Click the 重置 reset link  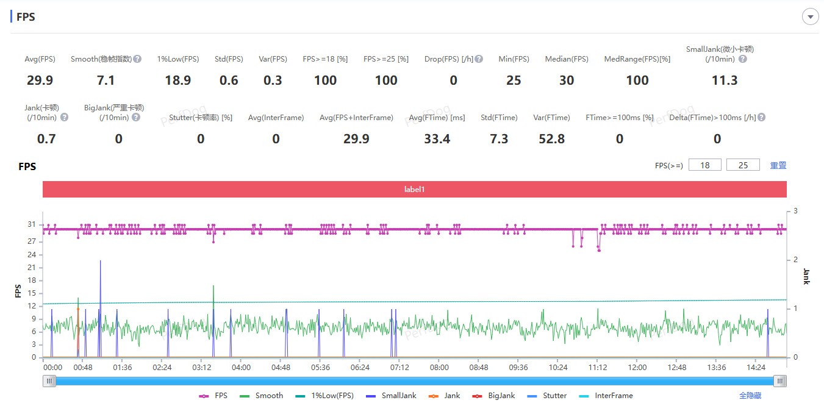pos(778,165)
